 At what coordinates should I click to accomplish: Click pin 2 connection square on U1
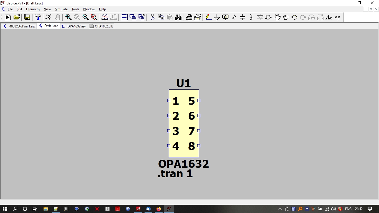pyautogui.click(x=169, y=115)
